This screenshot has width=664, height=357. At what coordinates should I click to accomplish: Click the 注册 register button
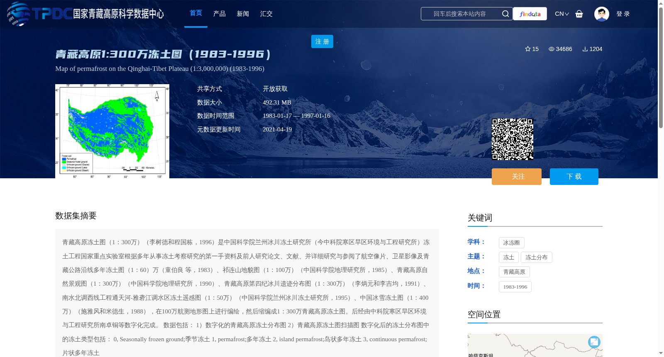[x=322, y=41]
